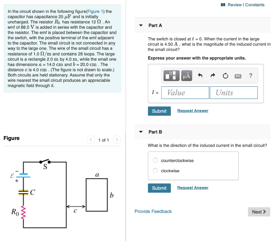Image resolution: width=279 pixels, height=241 pixels.
Task: Submit the Part A answer
Action: click(x=159, y=111)
